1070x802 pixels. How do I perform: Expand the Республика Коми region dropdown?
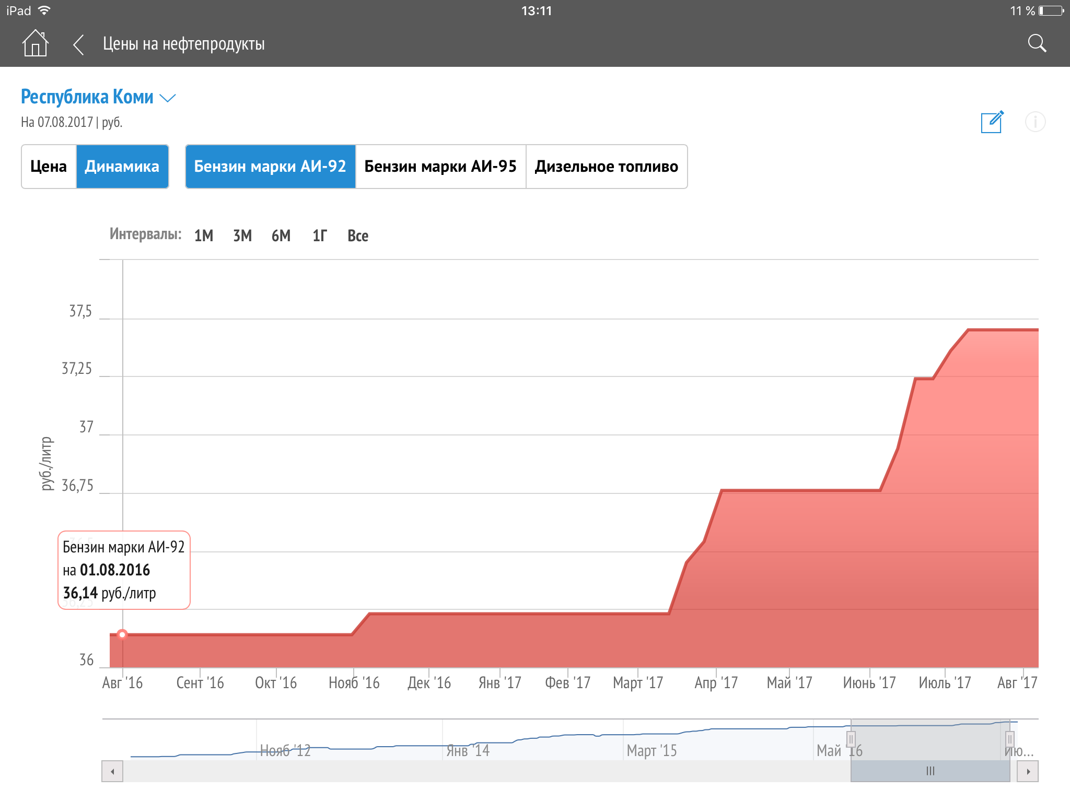click(87, 97)
